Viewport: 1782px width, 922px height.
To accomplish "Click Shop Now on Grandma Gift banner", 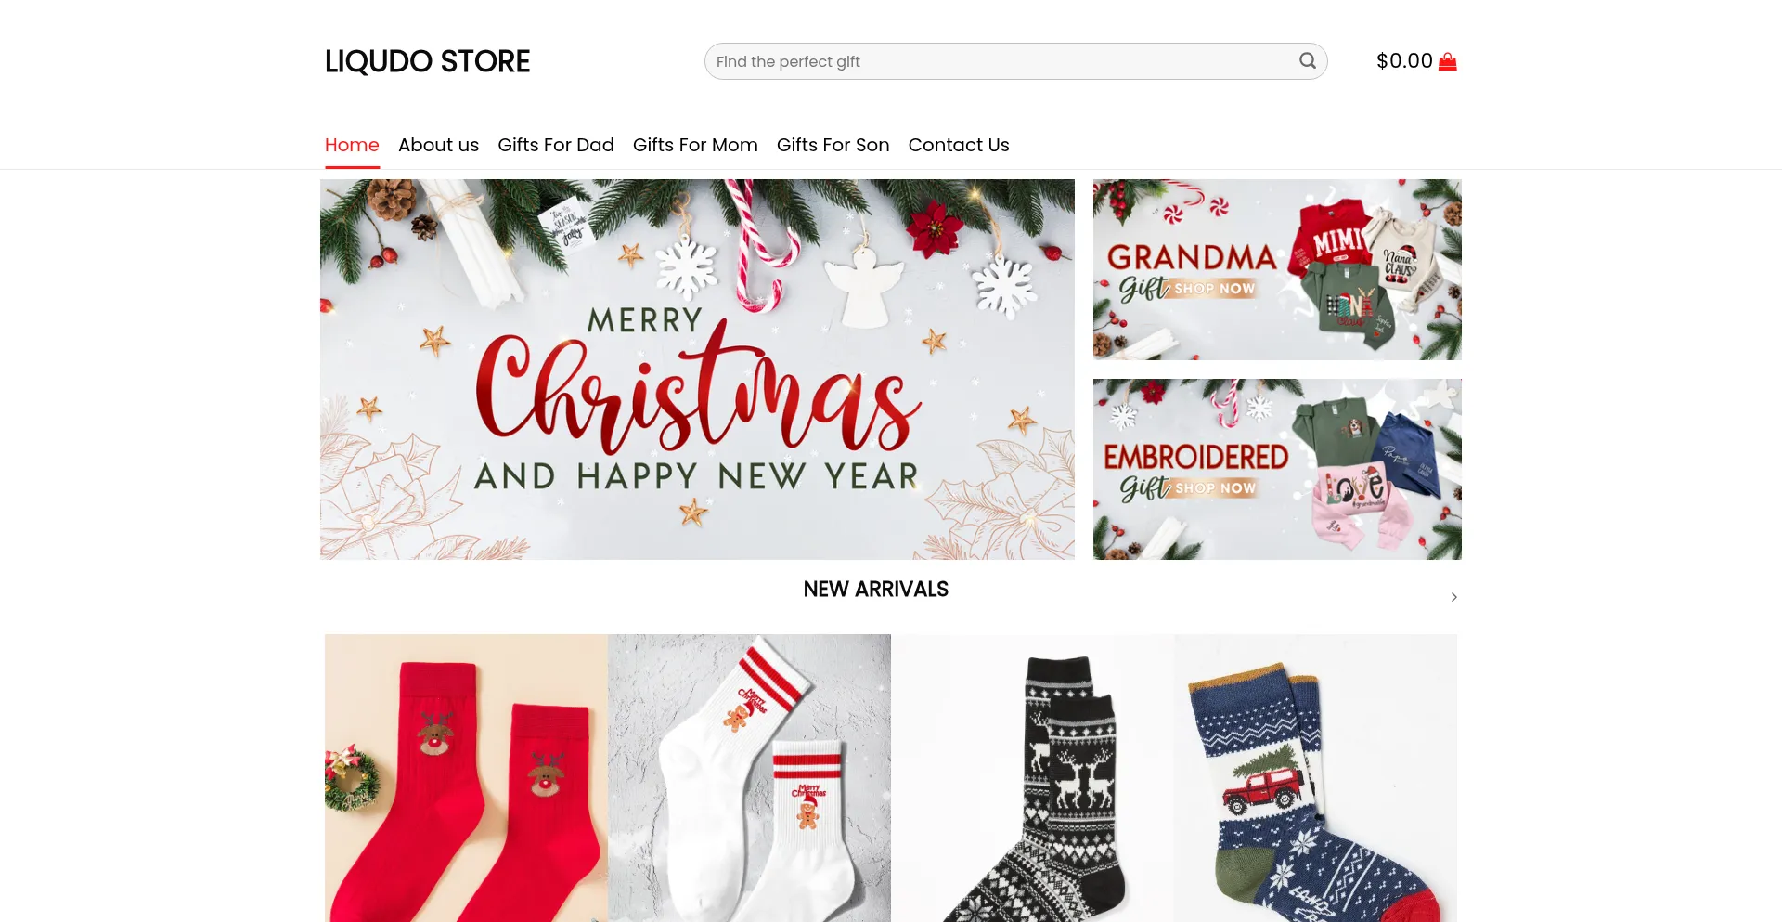I will click(1214, 289).
